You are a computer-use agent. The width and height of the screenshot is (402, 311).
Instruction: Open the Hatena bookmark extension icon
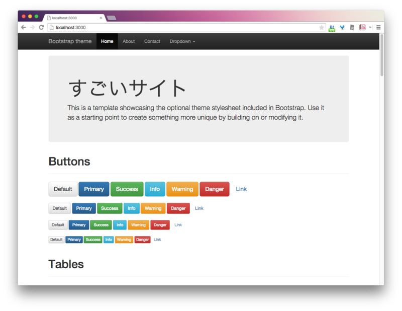click(x=332, y=28)
